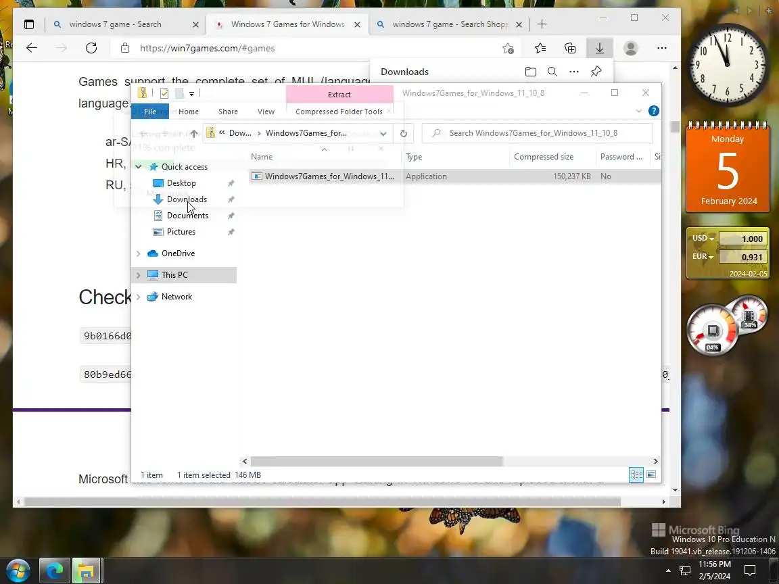Open address bar history dropdown
Viewport: 779px width, 584px height.
coord(383,133)
